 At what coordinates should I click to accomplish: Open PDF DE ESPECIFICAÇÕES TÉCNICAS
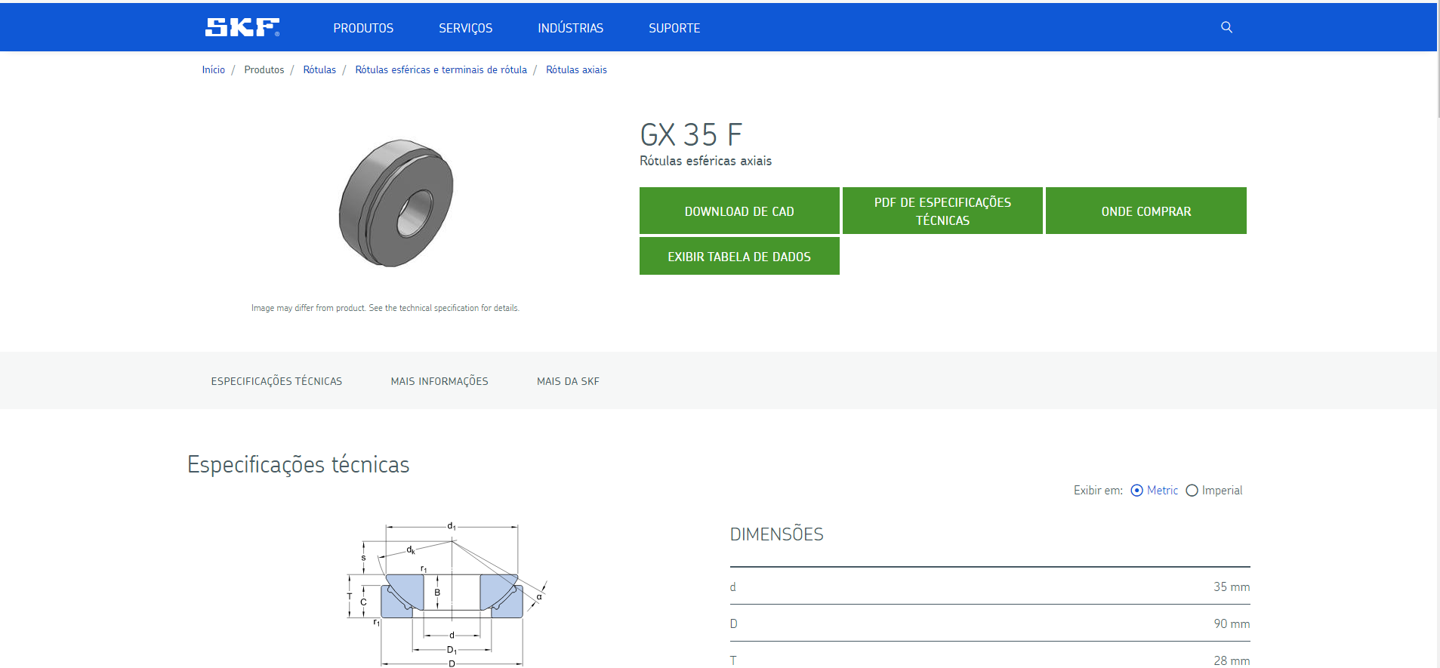click(942, 211)
